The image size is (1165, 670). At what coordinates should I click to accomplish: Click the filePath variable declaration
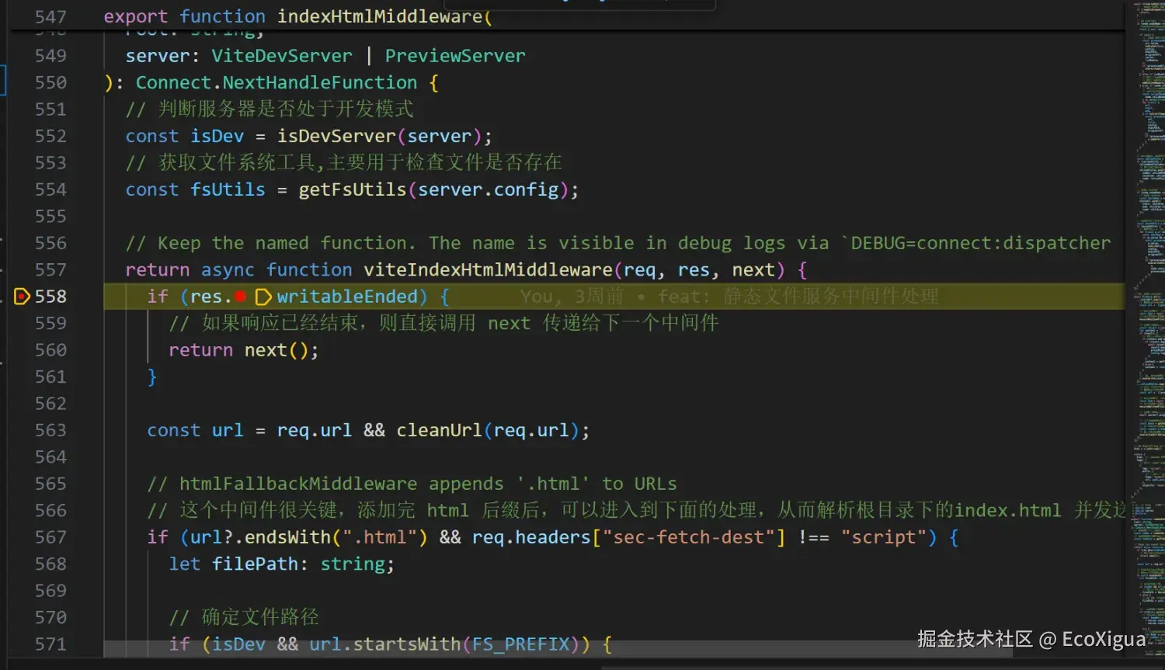tap(255, 564)
